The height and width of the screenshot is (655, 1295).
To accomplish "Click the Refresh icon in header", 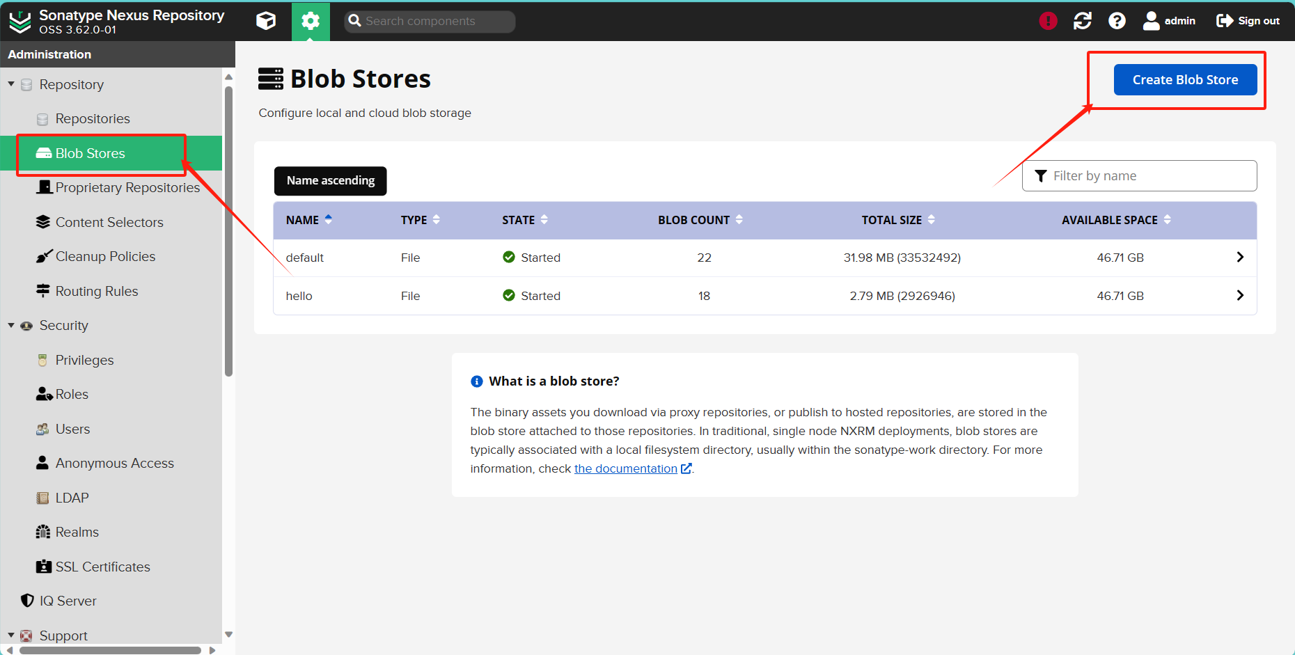I will click(x=1083, y=21).
